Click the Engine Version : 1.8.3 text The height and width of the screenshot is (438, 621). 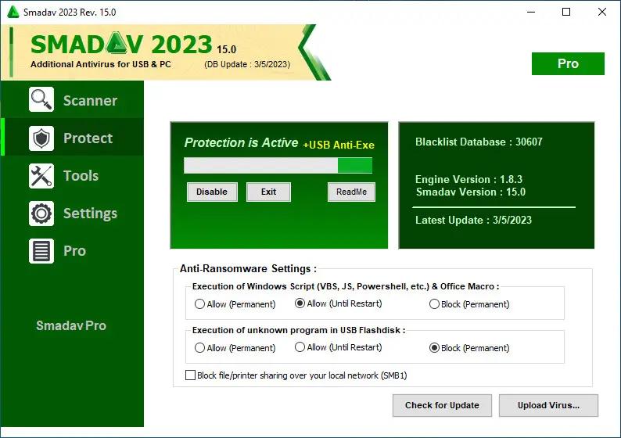point(468,179)
